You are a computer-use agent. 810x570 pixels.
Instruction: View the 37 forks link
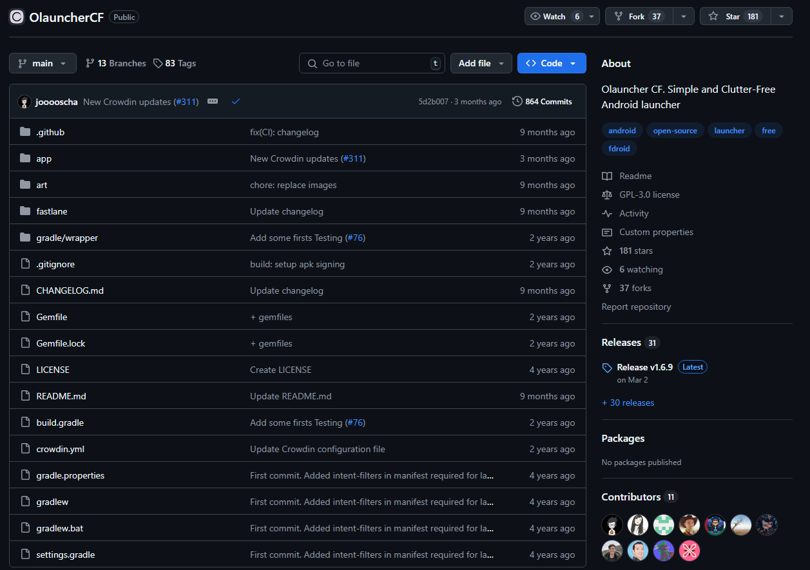pos(627,288)
